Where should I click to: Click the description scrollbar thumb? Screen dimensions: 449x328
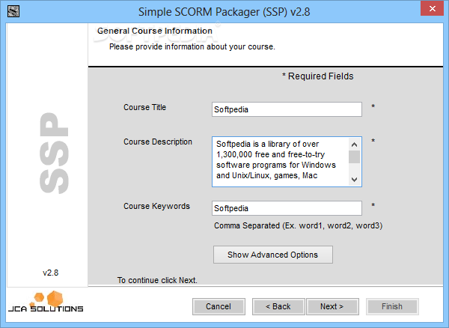pyautogui.click(x=354, y=157)
